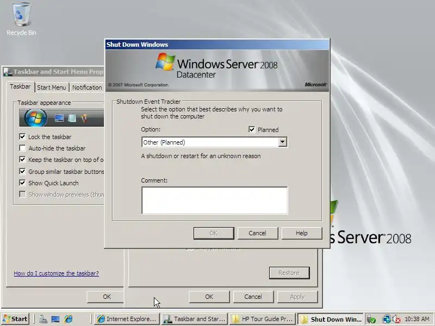Screen dimensions: 435x326
Task: Switch to HP Tour Guide taskbar button
Action: [263, 319]
